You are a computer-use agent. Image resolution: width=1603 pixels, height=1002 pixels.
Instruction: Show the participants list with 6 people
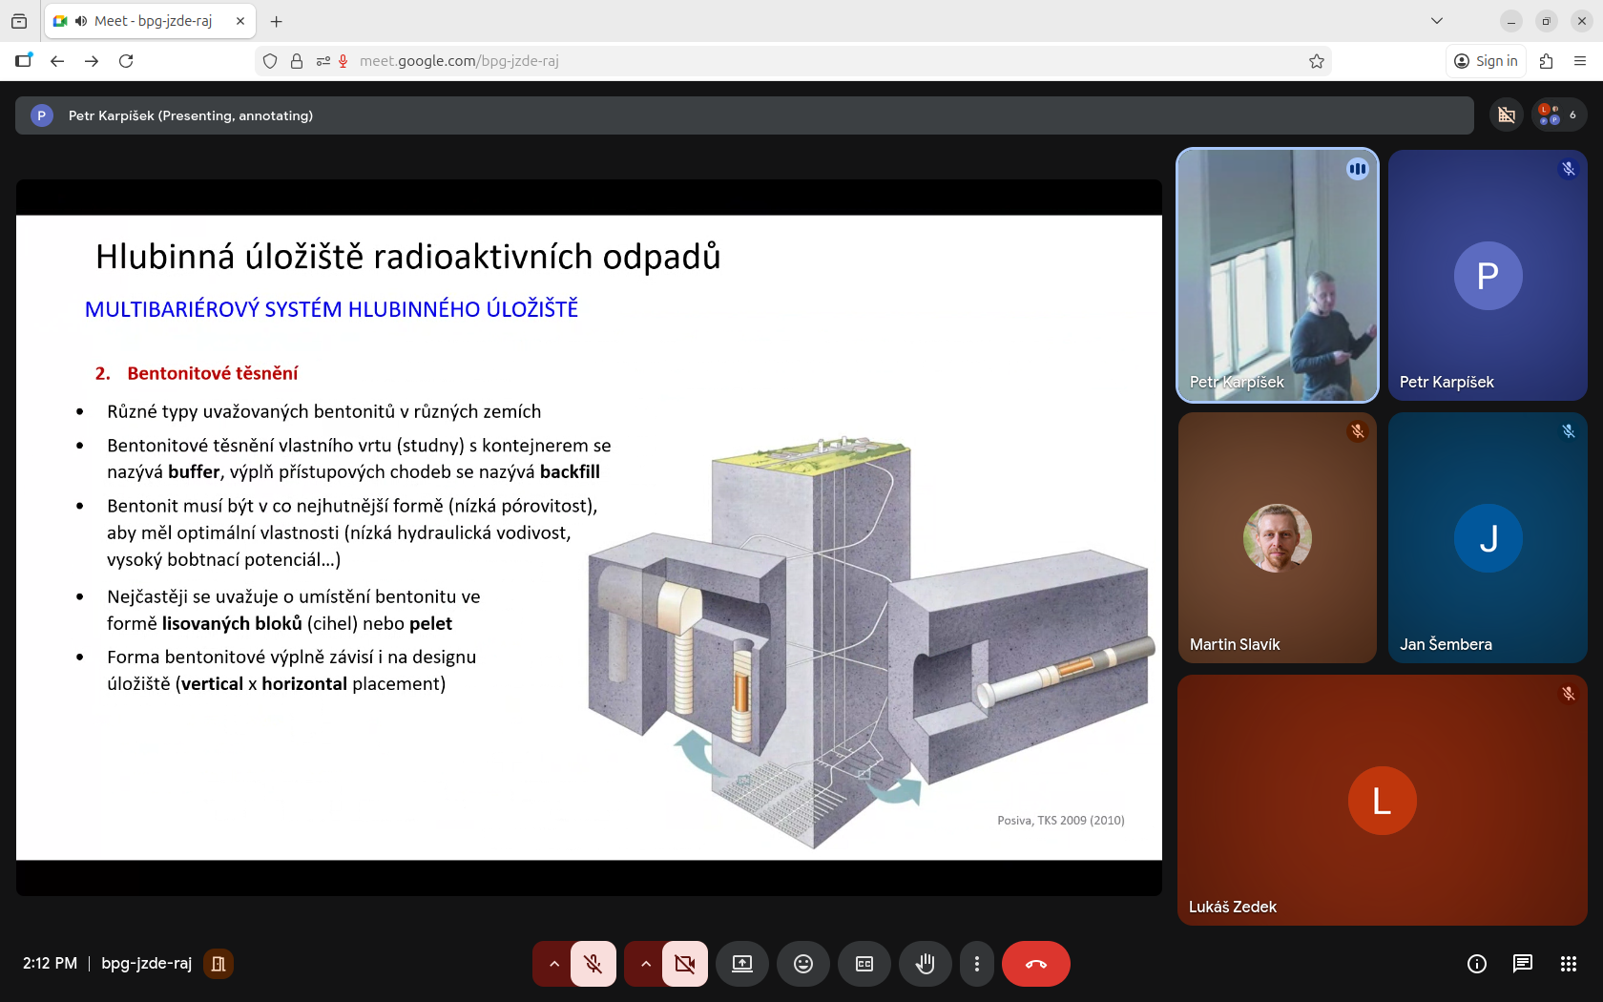point(1558,115)
